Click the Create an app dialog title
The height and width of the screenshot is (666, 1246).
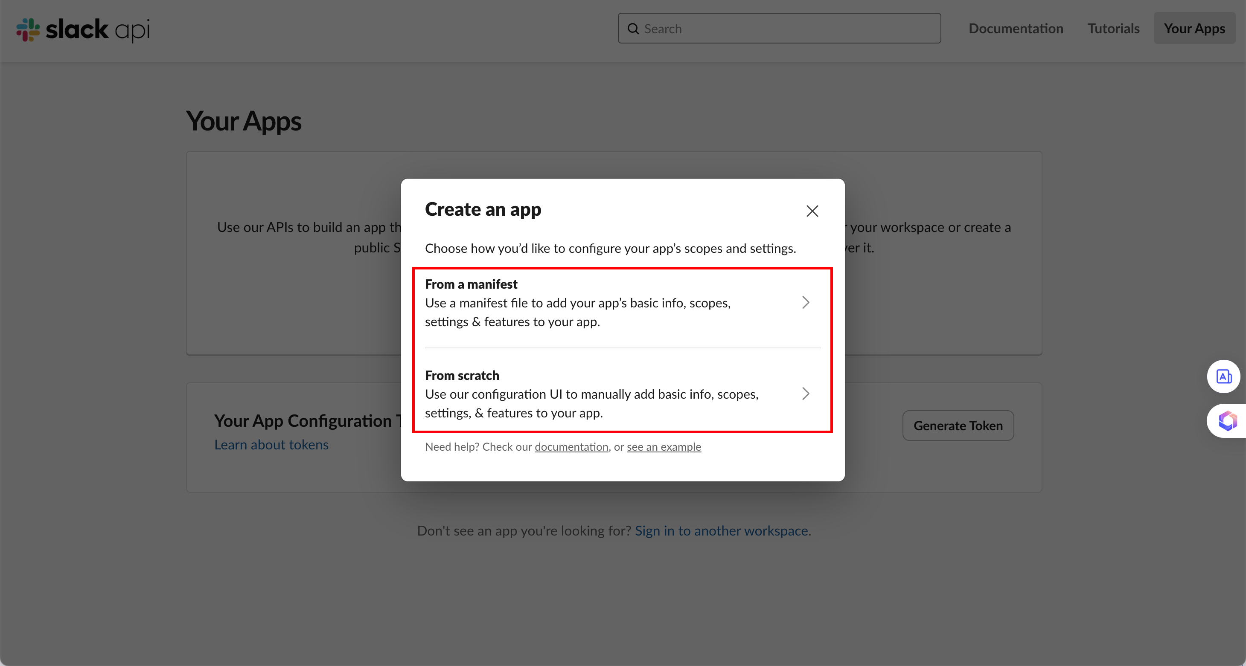(483, 210)
